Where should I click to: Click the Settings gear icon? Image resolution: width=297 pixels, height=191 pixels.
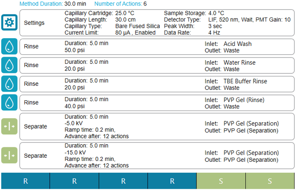pyautogui.click(x=9, y=22)
